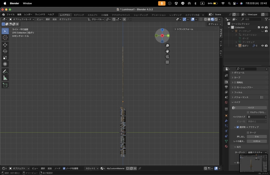The image size is (270, 175).
Task: Expand the 低ポリ item in outliner
Action: pos(236,46)
